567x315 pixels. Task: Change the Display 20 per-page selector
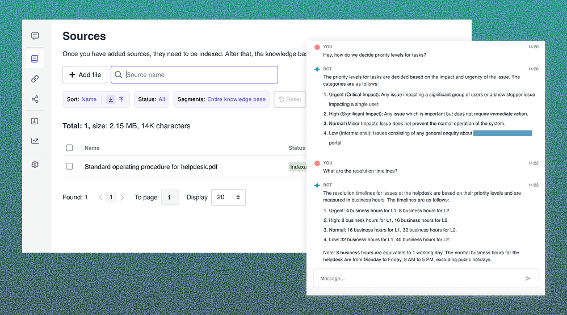pyautogui.click(x=228, y=198)
